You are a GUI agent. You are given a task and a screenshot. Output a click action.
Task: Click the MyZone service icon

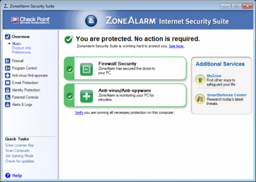[x=200, y=79]
